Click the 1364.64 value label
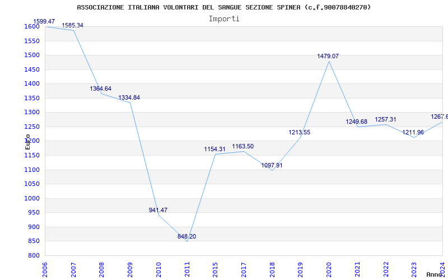Image resolution: width=448 pixels, height=280 pixels. [101, 88]
